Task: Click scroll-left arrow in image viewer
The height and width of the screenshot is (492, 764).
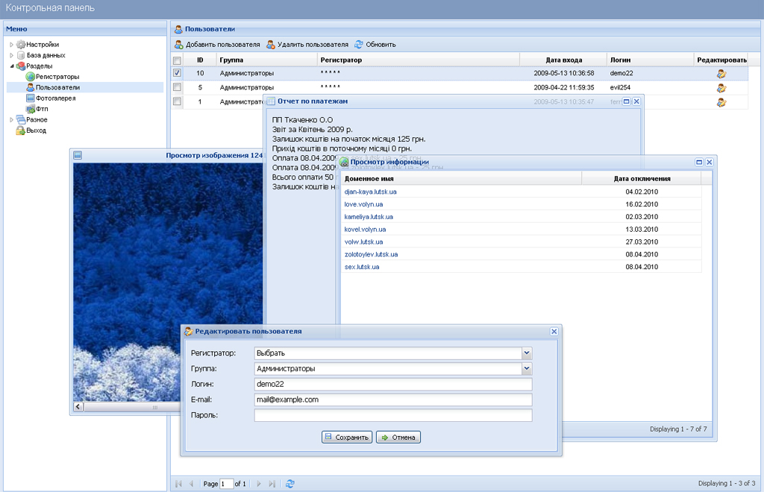Action: click(78, 407)
